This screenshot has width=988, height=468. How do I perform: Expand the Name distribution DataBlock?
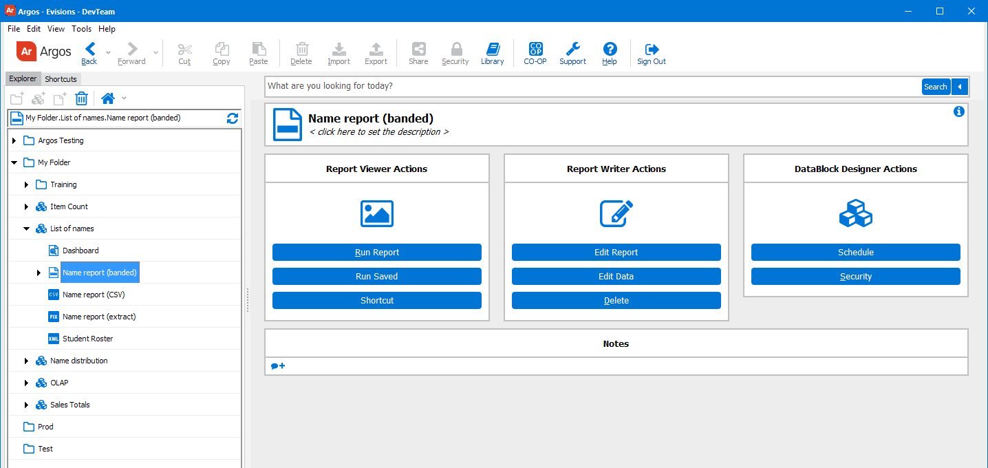(27, 361)
